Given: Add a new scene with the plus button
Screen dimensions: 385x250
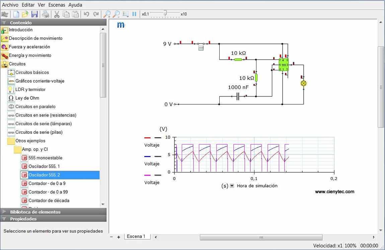Looking at the screenshot, I should click(x=119, y=237).
